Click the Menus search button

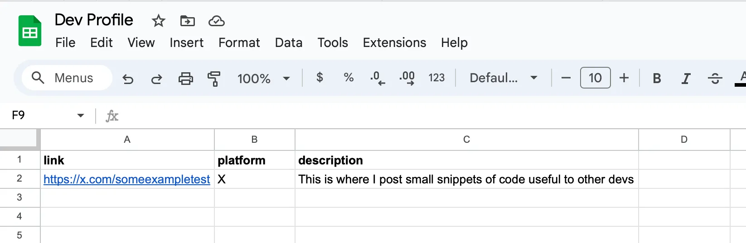(67, 78)
